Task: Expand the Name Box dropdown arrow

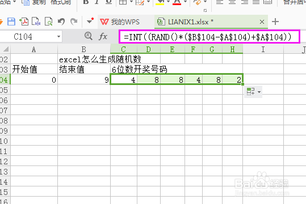Action: click(x=58, y=36)
